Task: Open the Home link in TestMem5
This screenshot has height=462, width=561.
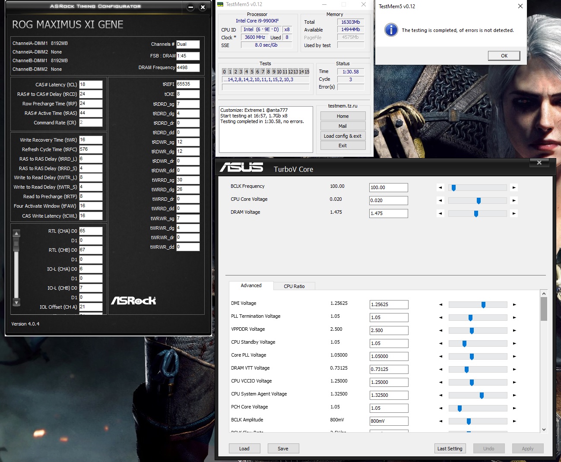Action: (x=343, y=116)
